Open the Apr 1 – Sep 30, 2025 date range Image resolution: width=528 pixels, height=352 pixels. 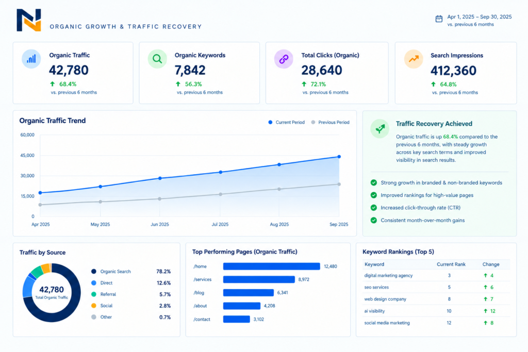479,17
